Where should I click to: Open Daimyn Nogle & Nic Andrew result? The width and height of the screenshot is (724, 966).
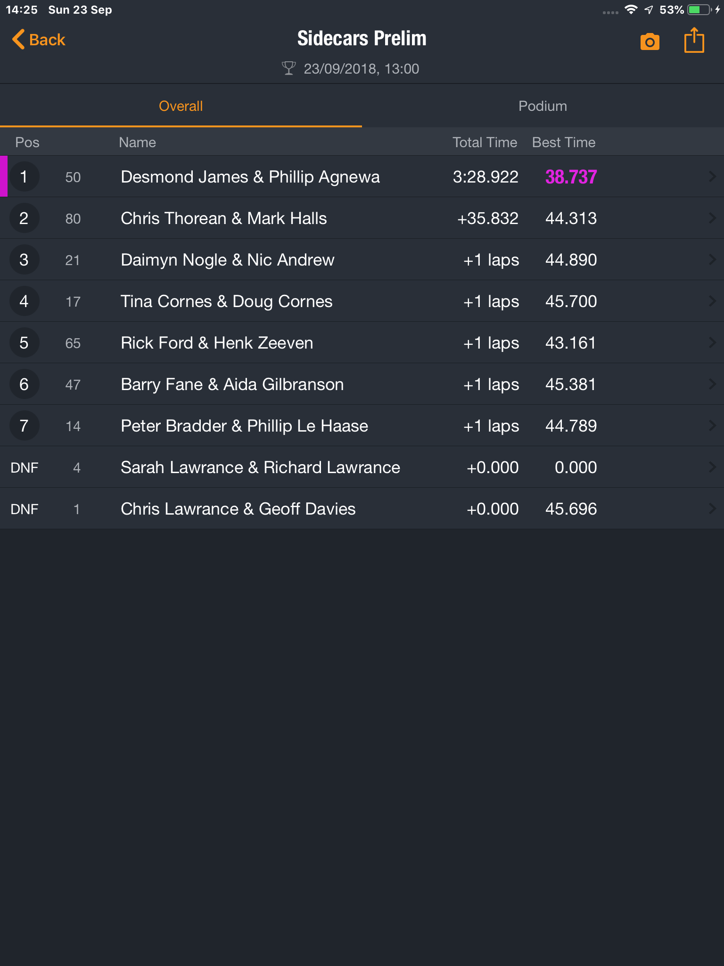click(x=362, y=260)
